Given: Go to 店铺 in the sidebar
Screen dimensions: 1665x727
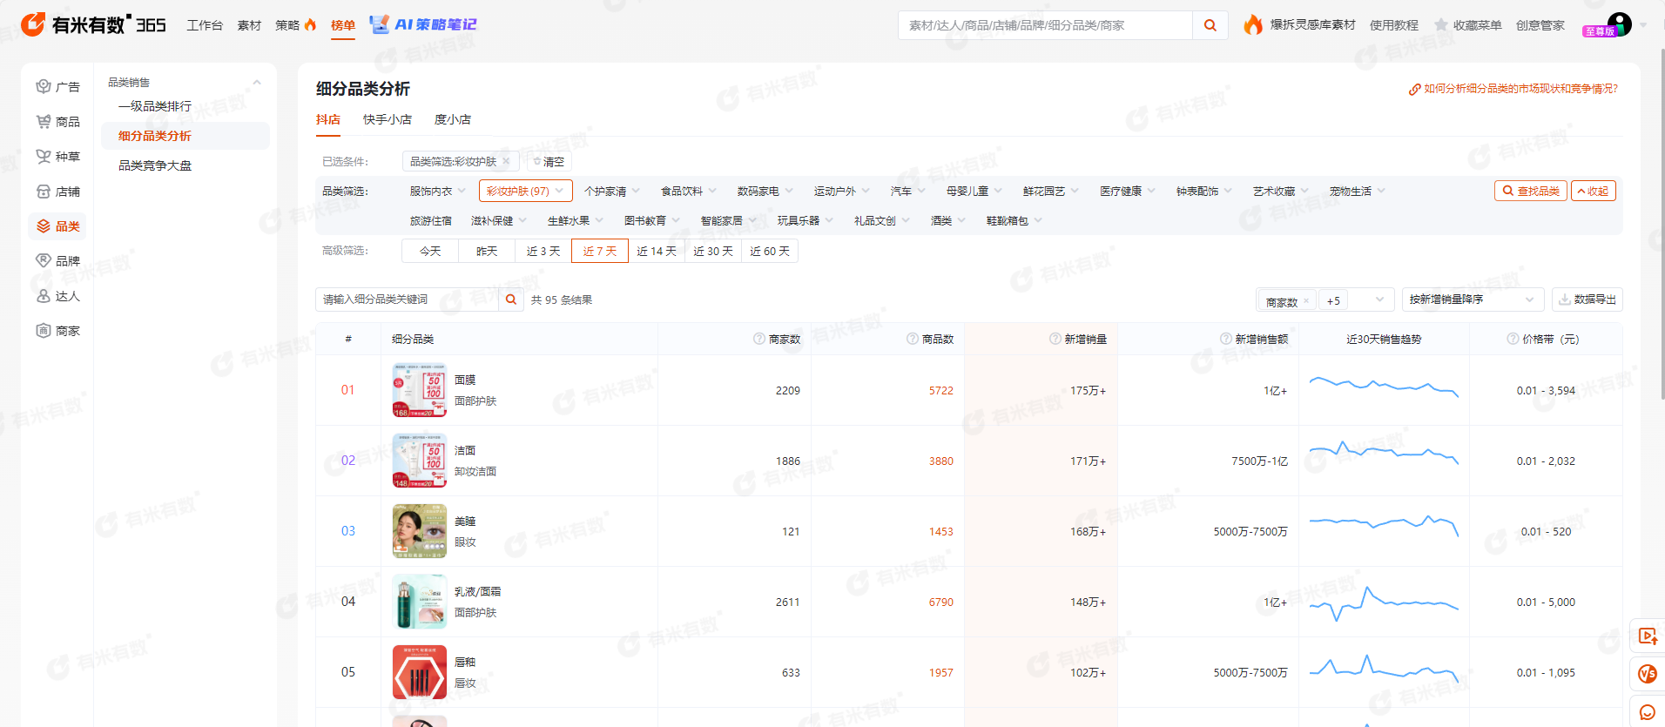Looking at the screenshot, I should [x=57, y=192].
